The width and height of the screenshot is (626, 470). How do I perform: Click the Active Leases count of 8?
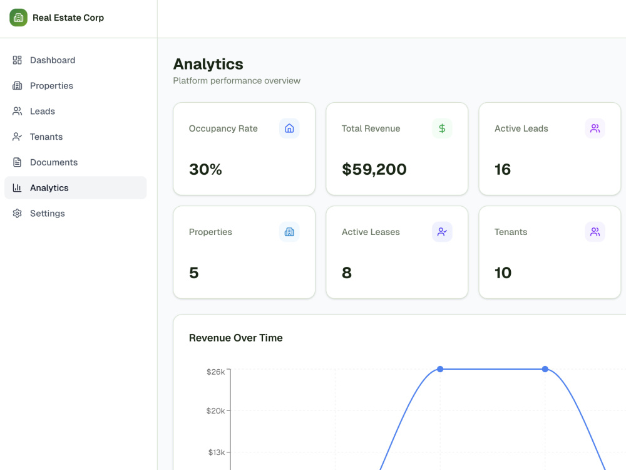pos(347,273)
